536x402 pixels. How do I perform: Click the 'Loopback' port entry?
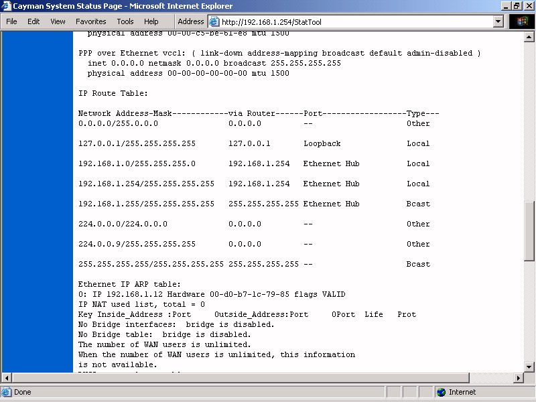pos(322,143)
